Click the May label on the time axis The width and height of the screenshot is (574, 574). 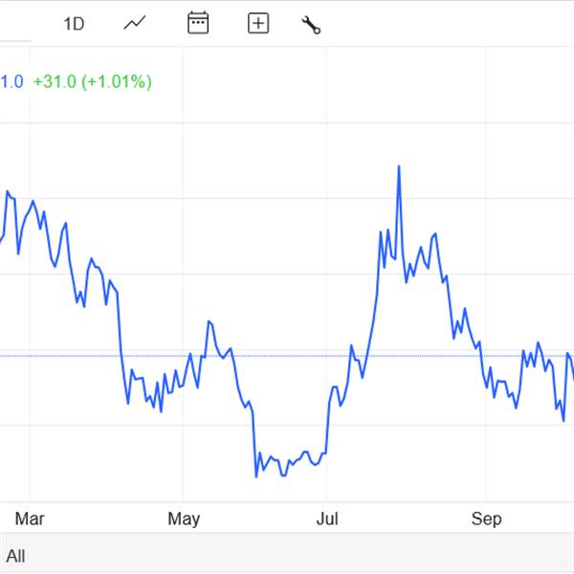point(184,519)
